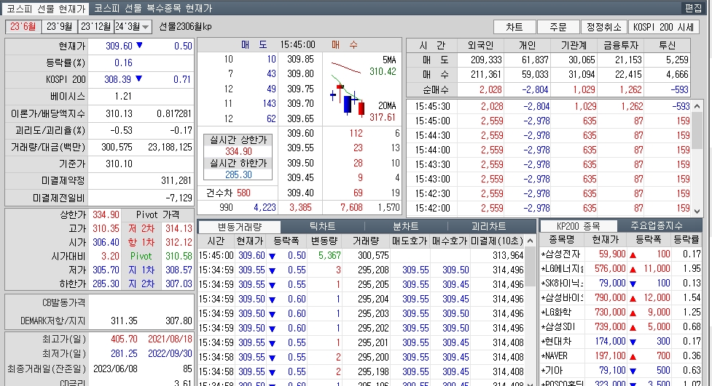
Task: Select the 23'6월 contract month
Action: [x=22, y=27]
